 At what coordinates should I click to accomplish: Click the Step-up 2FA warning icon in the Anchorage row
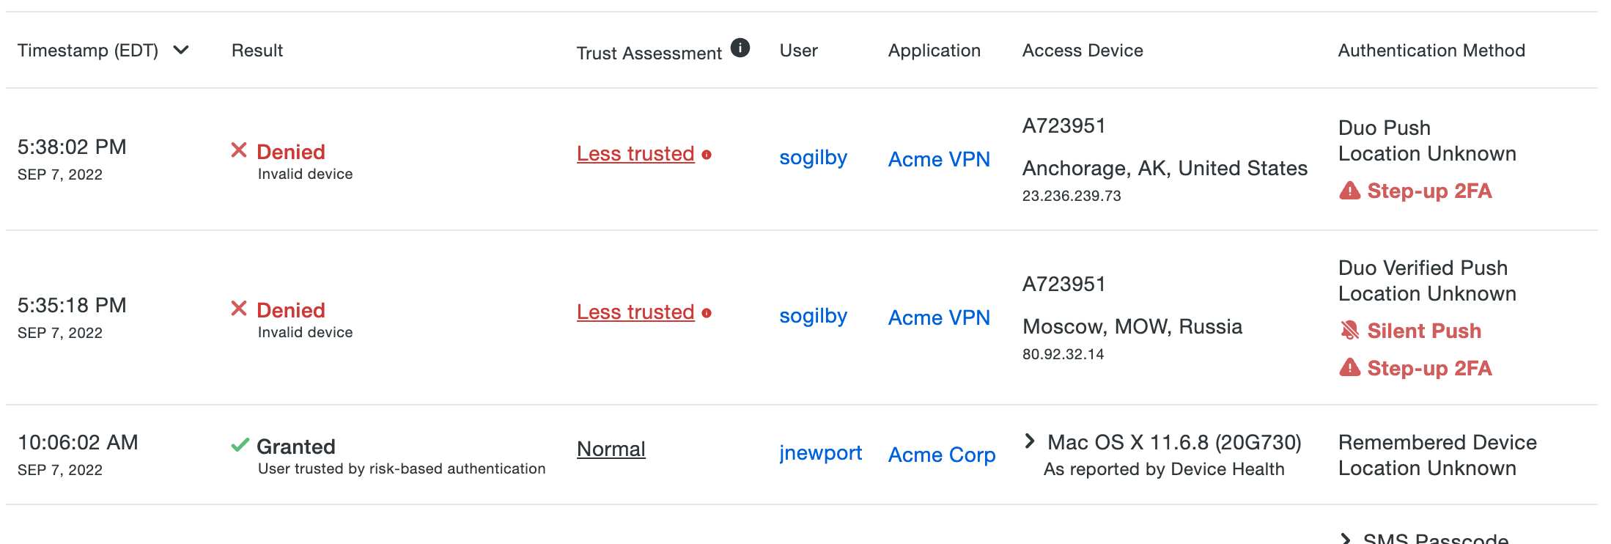tap(1349, 191)
